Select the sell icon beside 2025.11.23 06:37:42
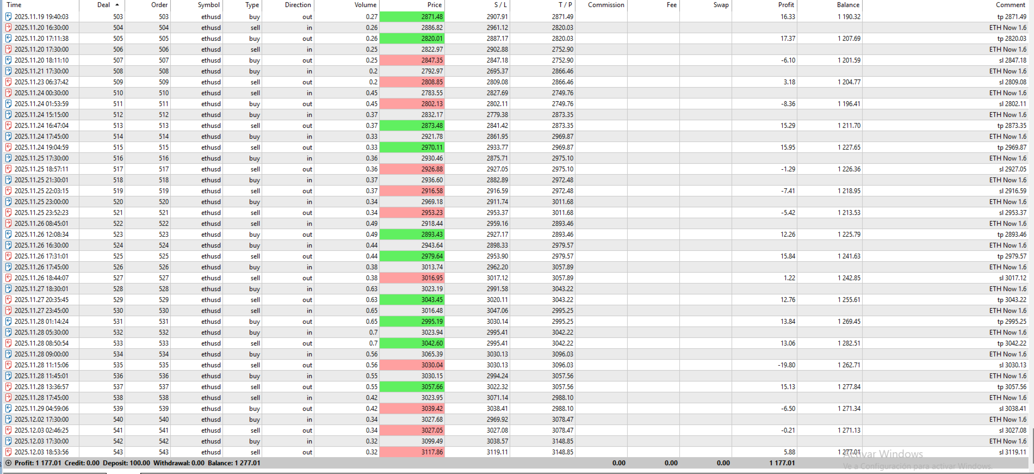The image size is (1034, 474). pos(8,82)
